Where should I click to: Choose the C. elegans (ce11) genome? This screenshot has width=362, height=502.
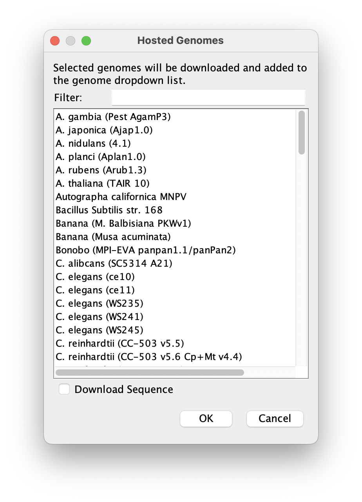pos(95,290)
